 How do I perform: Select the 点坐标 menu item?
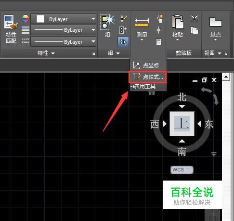coord(148,65)
